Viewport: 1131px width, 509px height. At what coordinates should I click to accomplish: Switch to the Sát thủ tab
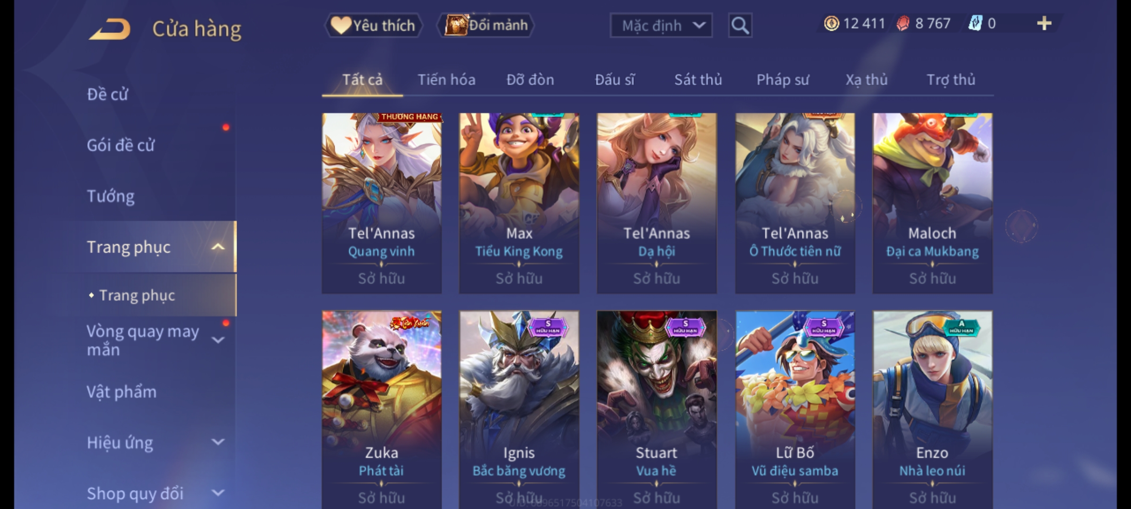(x=698, y=80)
